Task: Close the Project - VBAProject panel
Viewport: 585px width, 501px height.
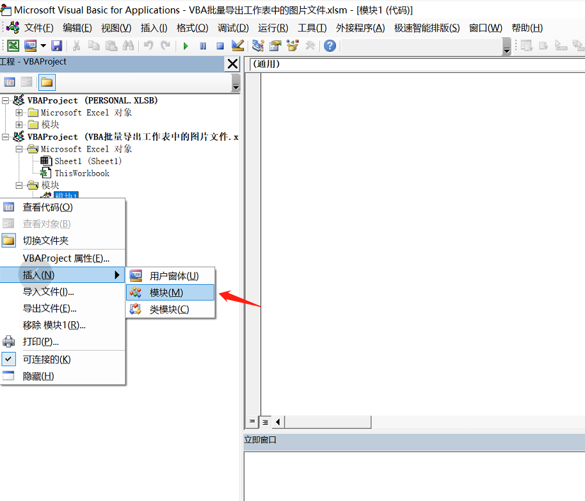Action: click(x=232, y=64)
